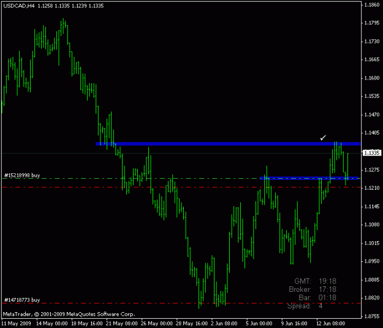Click the OHLC values 1.1258 1.1335 1.1239 1.1335
Viewport: 383px width, 328px height.
click(x=70, y=6)
